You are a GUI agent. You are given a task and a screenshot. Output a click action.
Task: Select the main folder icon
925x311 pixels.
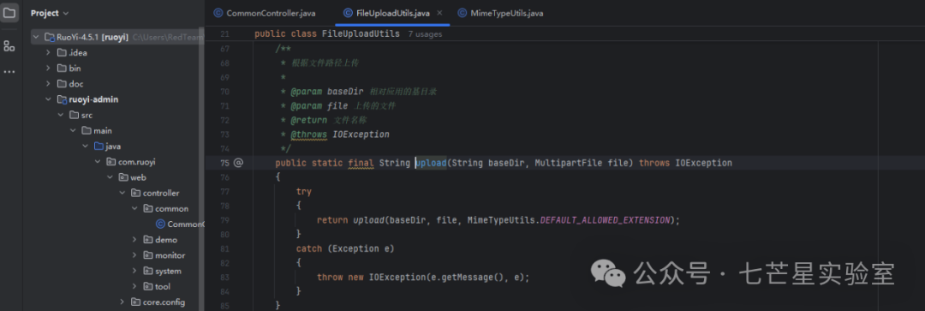point(87,130)
